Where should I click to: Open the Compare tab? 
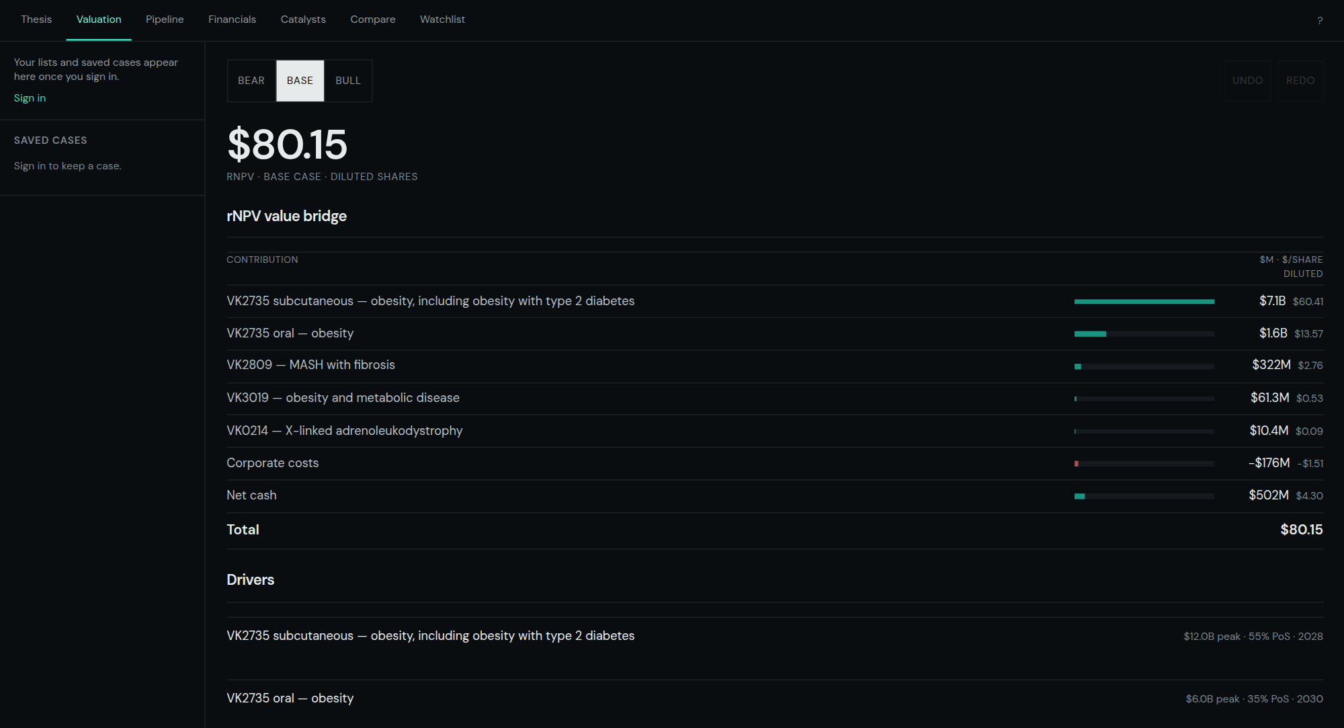pos(373,19)
